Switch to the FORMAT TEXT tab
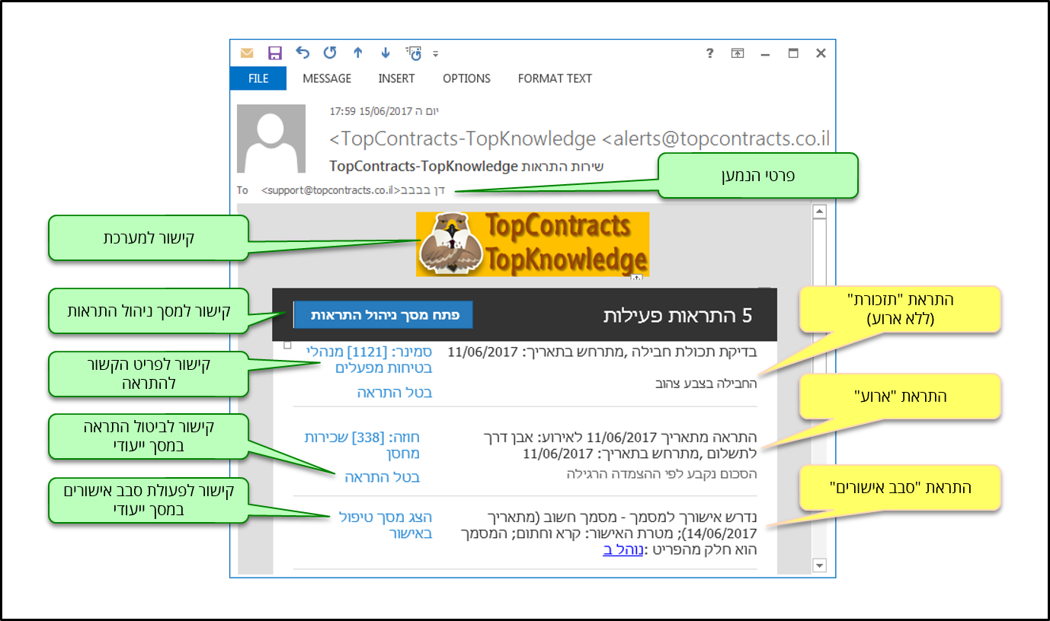This screenshot has height=621, width=1050. [555, 78]
